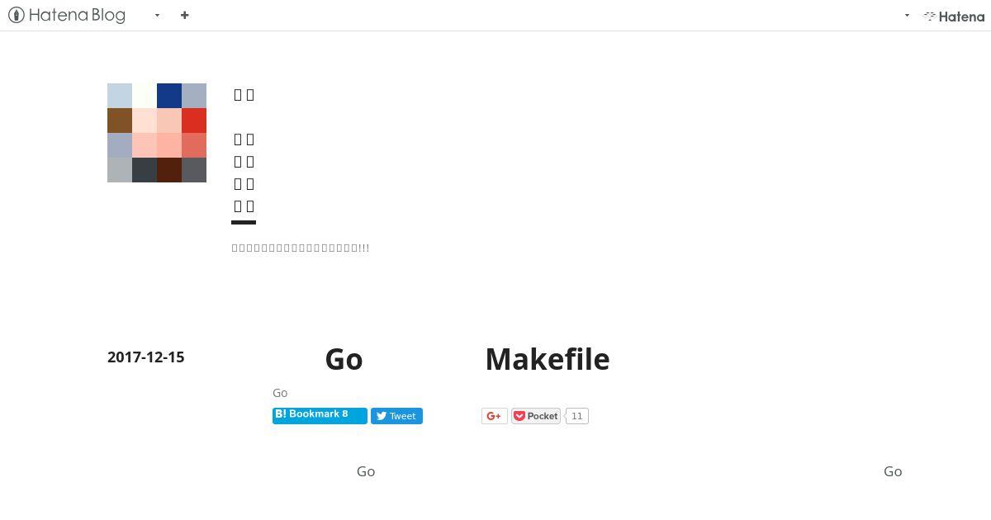Click the Twitter bird icon
This screenshot has height=520, width=991.
pos(382,416)
